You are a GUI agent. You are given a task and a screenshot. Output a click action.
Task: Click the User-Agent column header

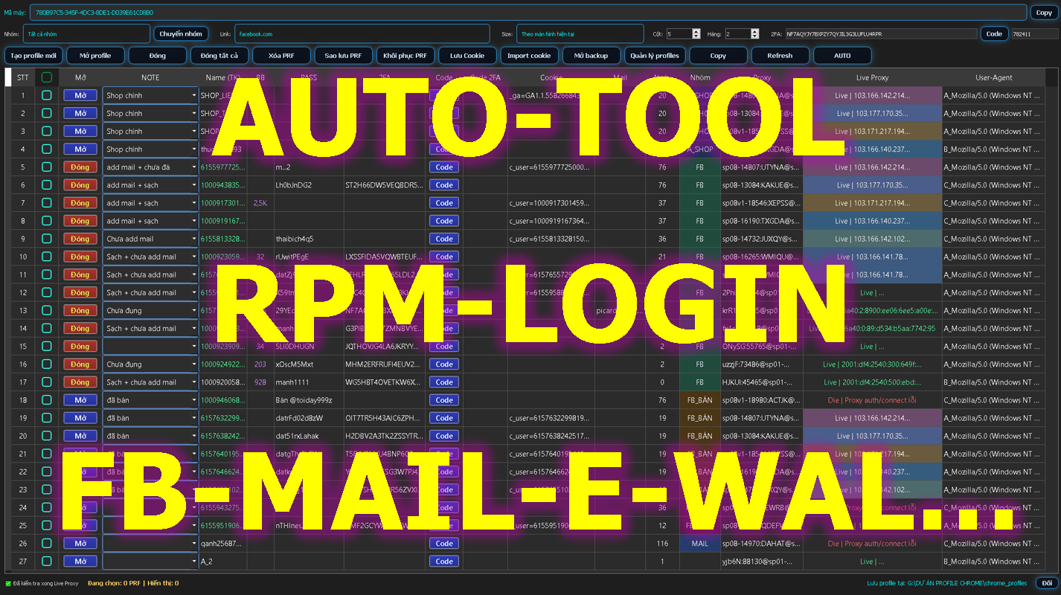(x=993, y=77)
